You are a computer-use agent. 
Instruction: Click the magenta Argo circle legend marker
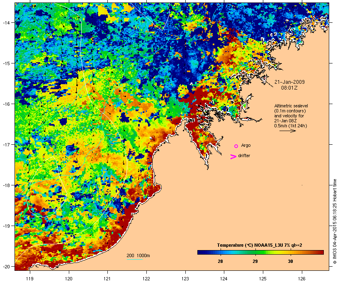click(x=236, y=146)
